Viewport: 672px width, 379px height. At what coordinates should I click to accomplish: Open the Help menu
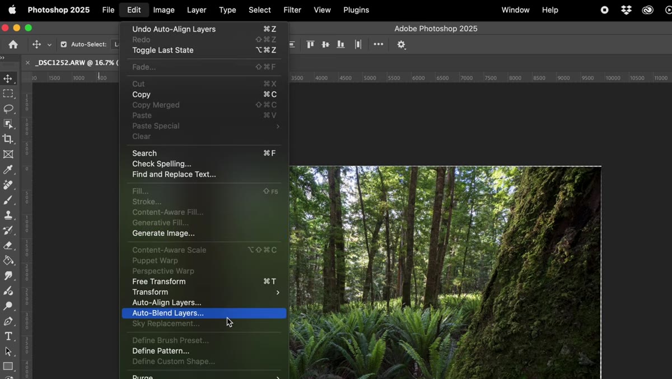click(x=550, y=10)
